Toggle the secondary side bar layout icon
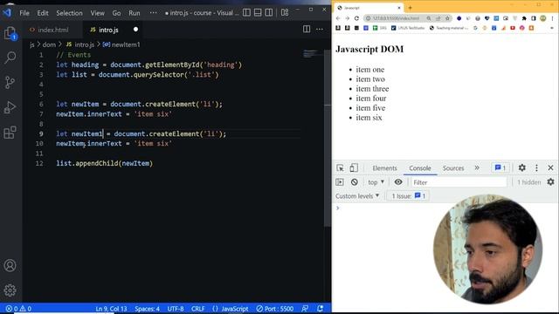The height and width of the screenshot is (314, 559). tap(269, 13)
